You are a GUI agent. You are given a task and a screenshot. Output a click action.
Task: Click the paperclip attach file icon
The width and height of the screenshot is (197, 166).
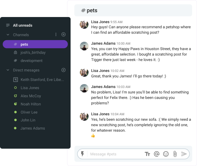pyautogui.click(x=175, y=154)
